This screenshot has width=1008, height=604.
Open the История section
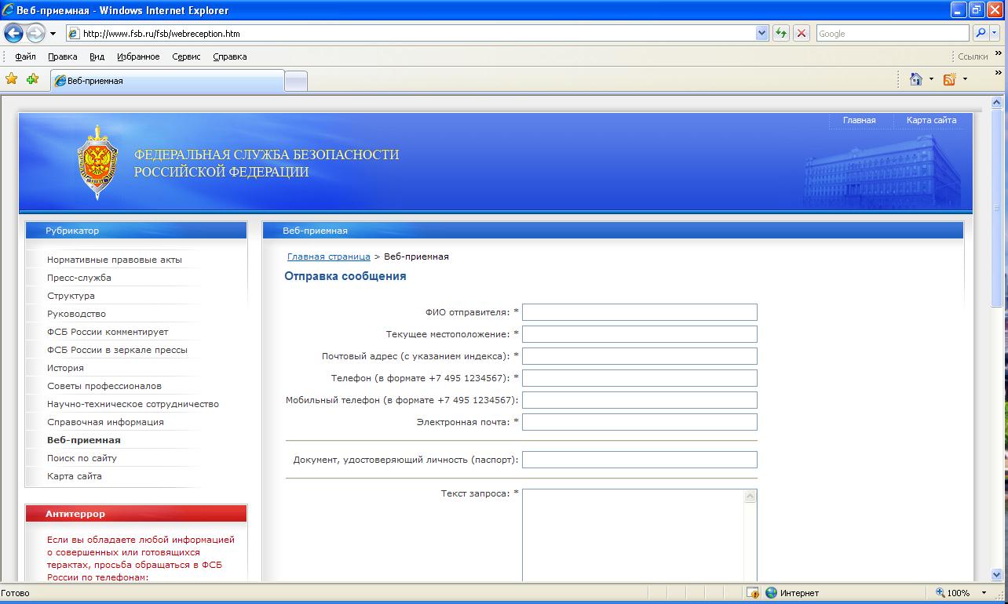tap(65, 368)
